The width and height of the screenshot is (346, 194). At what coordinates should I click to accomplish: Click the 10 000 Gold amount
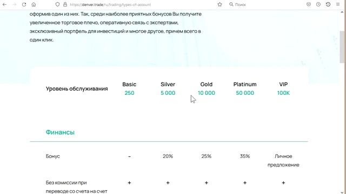click(207, 93)
